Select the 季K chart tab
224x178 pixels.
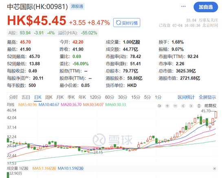[x=71, y=97]
